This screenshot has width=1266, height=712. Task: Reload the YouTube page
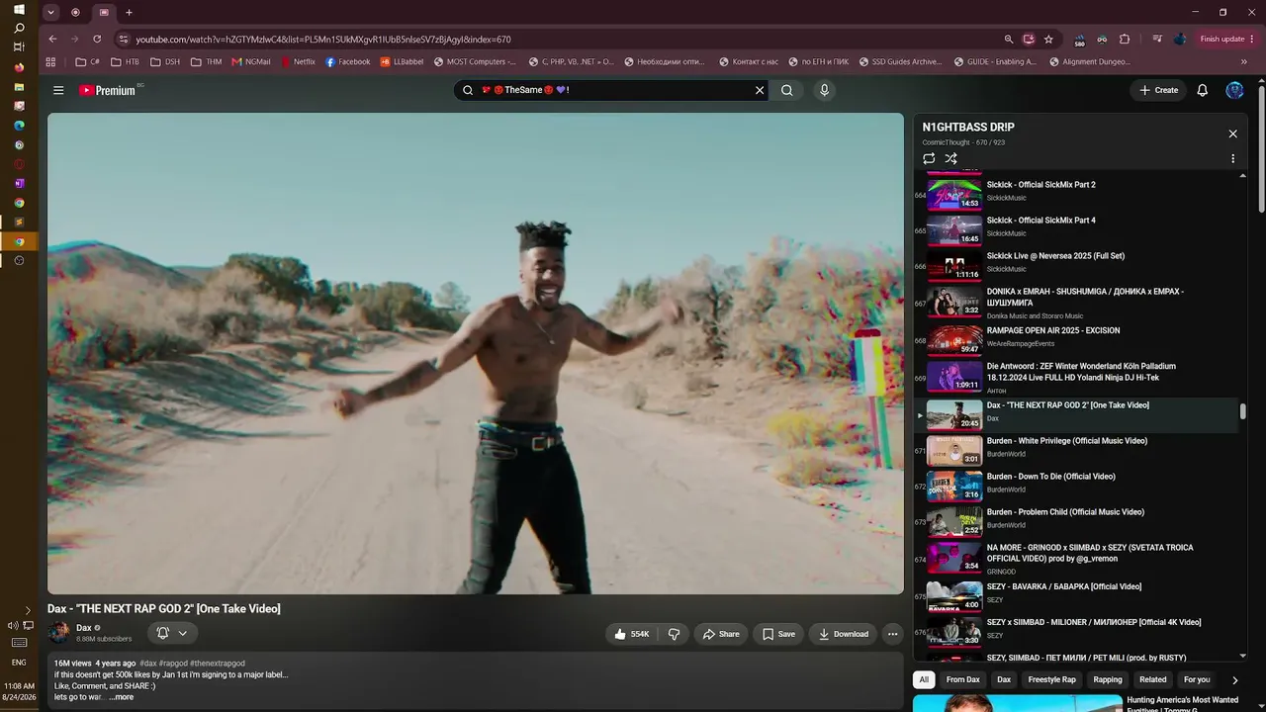pos(97,40)
